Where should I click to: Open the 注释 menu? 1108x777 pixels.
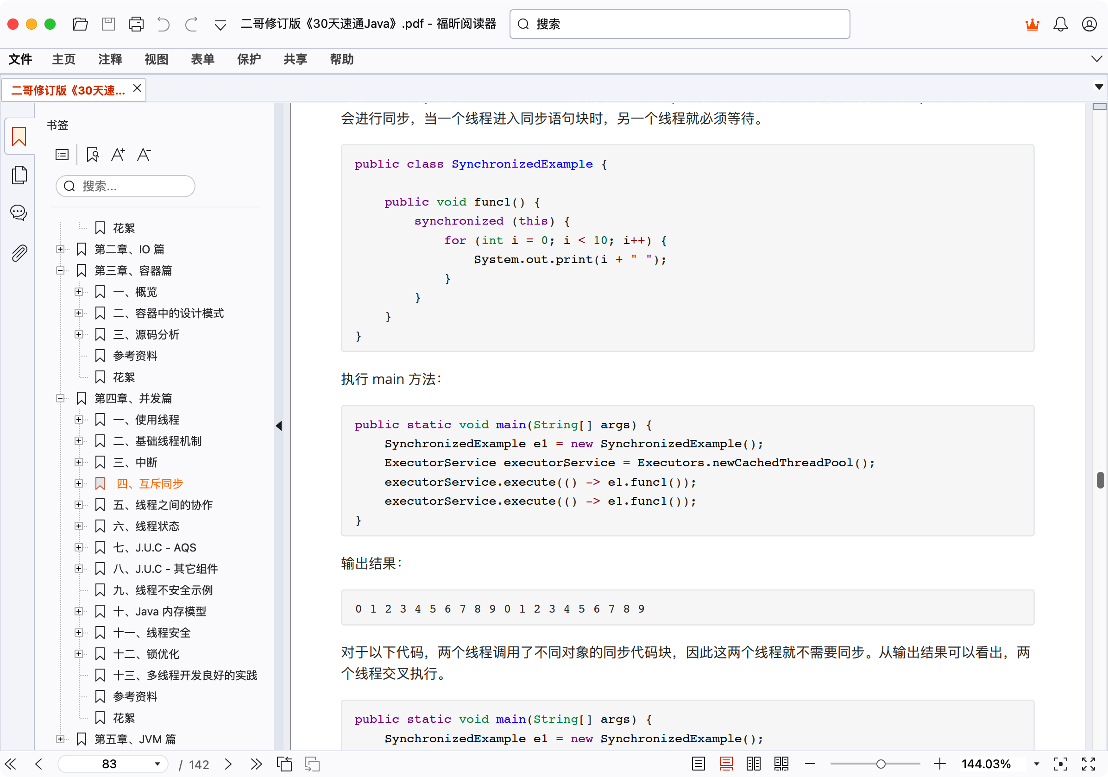(109, 60)
